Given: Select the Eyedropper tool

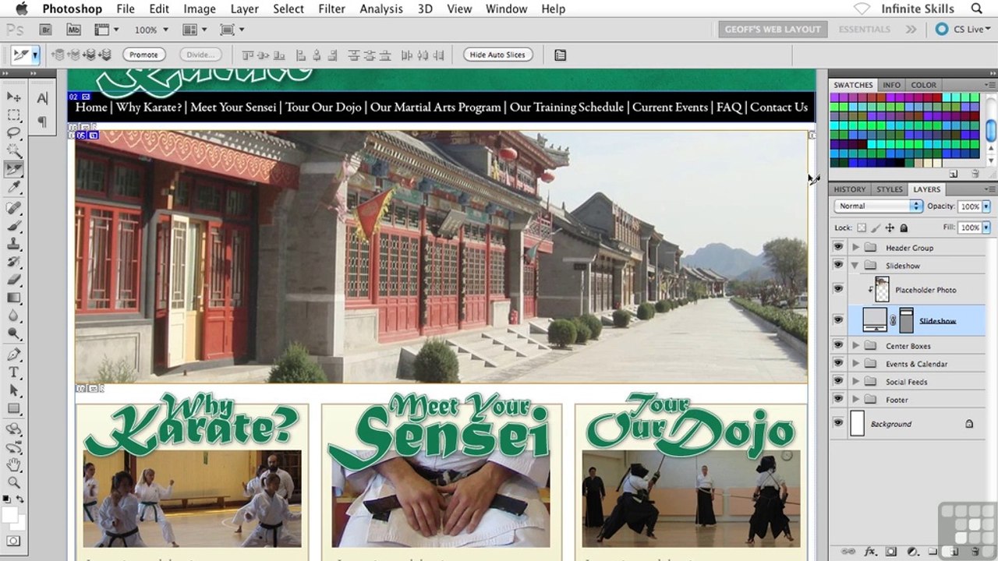Looking at the screenshot, I should 14,188.
